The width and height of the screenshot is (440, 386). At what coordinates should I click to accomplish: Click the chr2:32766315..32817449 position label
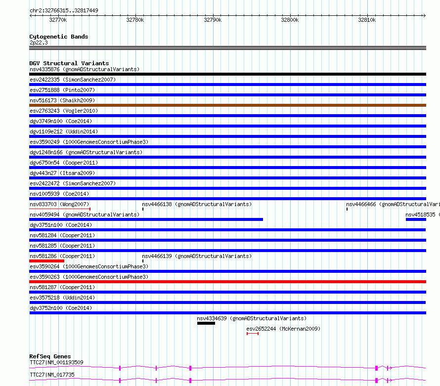[64, 10]
